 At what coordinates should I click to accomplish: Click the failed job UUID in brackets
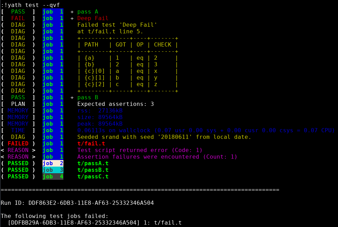[74, 222]
